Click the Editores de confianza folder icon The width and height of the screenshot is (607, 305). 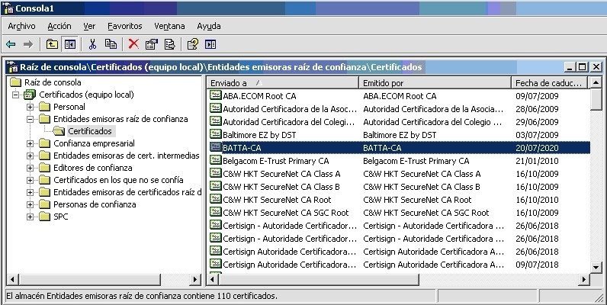tap(45, 168)
